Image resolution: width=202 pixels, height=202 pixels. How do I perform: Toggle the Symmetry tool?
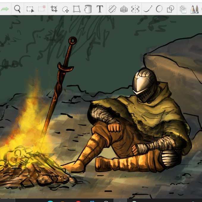135,9
